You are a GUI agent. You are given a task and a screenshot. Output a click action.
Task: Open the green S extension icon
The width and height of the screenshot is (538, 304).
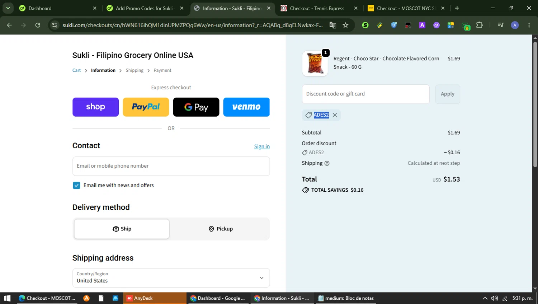point(365,25)
